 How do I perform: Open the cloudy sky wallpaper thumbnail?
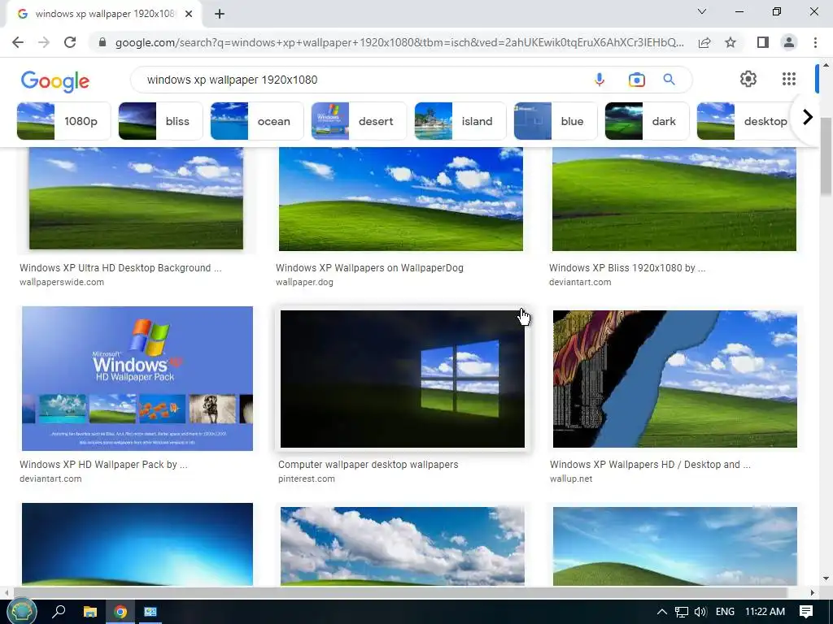tap(402, 546)
